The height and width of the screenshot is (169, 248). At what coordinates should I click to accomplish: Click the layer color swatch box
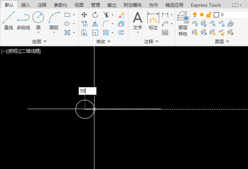click(216, 15)
